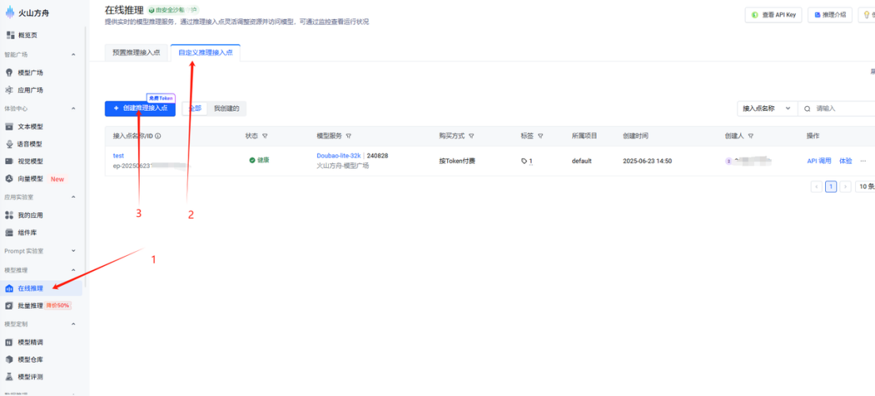Click the 语音模型 icon in sidebar
Screen dimensions: 875x396
pos(10,143)
